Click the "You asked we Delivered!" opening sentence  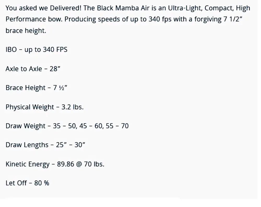coord(43,8)
